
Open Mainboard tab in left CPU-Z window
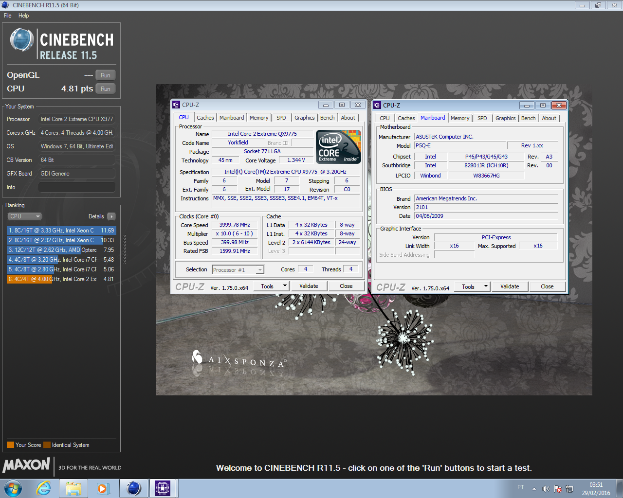(x=232, y=118)
